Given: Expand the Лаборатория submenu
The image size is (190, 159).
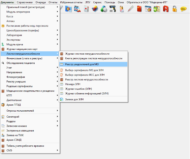Looking at the screenshot, I should click(30, 35).
